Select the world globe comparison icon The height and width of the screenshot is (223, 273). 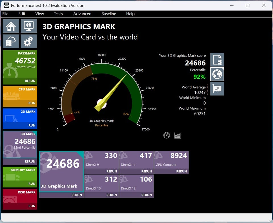(217, 74)
